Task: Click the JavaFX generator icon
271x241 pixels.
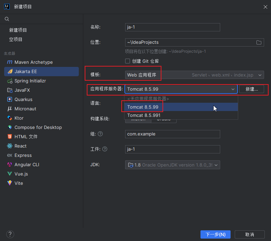Action: (x=10, y=90)
